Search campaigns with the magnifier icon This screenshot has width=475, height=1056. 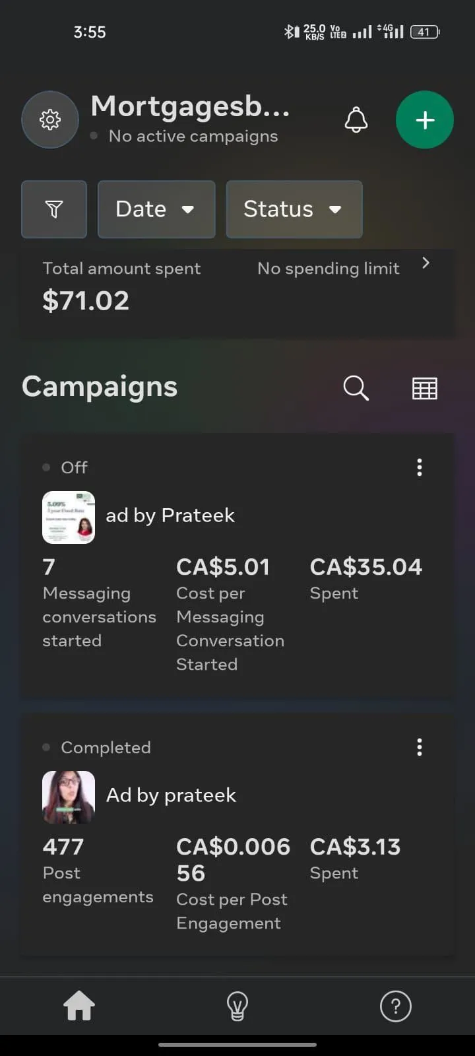[x=356, y=388]
